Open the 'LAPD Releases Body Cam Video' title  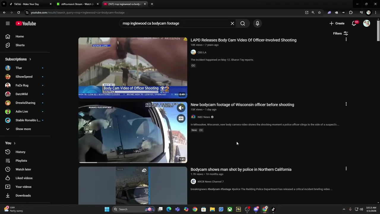coord(243,40)
